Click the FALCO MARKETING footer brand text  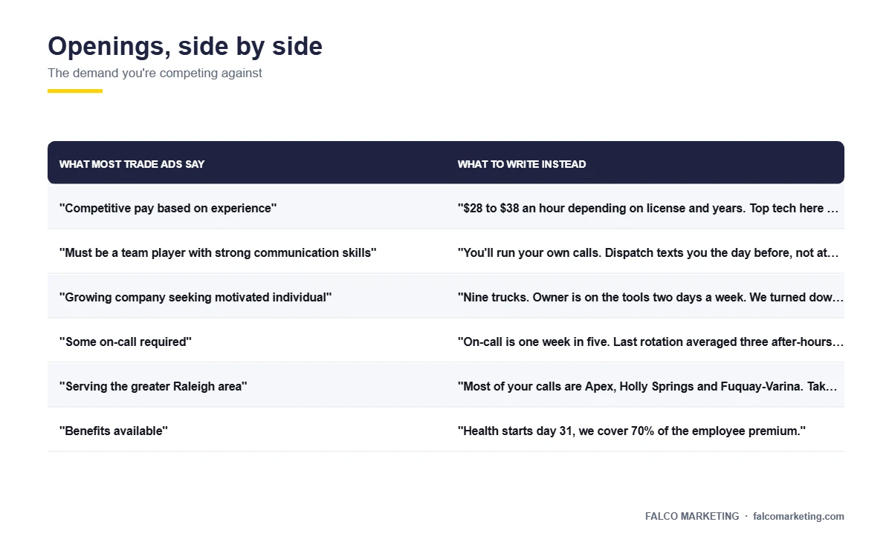click(692, 516)
